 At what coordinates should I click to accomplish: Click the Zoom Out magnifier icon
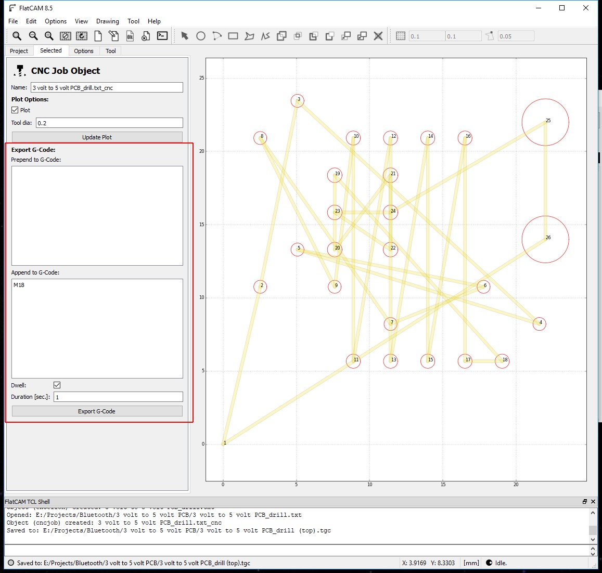(x=33, y=36)
